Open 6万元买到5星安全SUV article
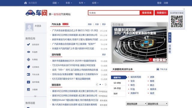This screenshot has height=108, width=192. 71,79
